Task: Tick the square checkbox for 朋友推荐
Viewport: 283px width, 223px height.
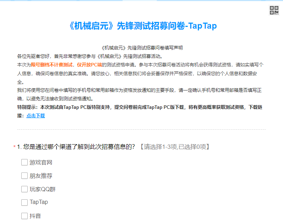Action: coord(24,176)
